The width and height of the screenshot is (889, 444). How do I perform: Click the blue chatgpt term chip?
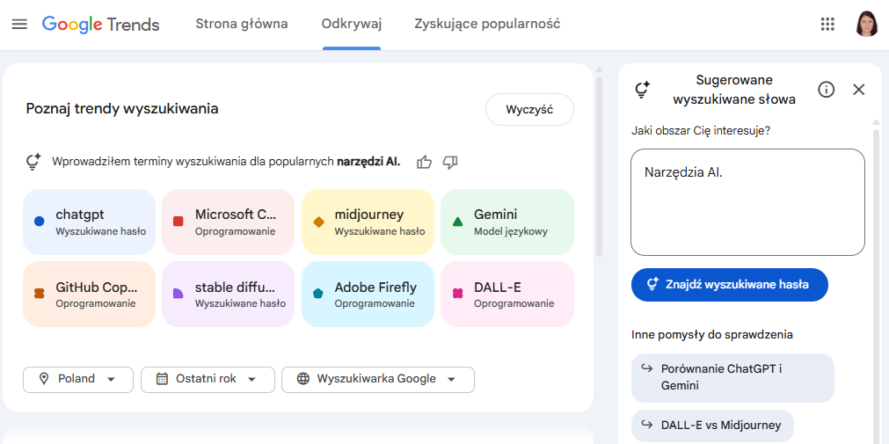coord(89,222)
